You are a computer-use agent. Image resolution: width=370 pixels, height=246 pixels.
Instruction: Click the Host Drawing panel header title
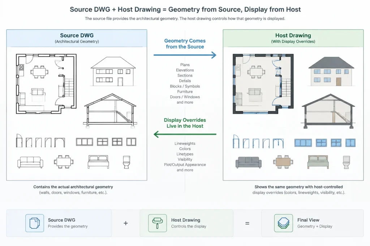[x=293, y=36]
